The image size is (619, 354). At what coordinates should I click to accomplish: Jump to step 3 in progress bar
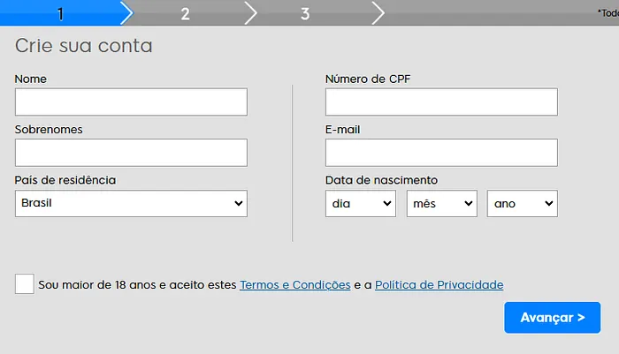305,13
